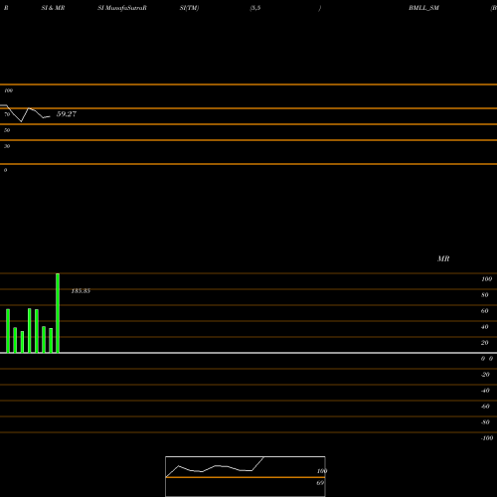Click the RSI axis label 50
497x497 pixels.
point(7,130)
